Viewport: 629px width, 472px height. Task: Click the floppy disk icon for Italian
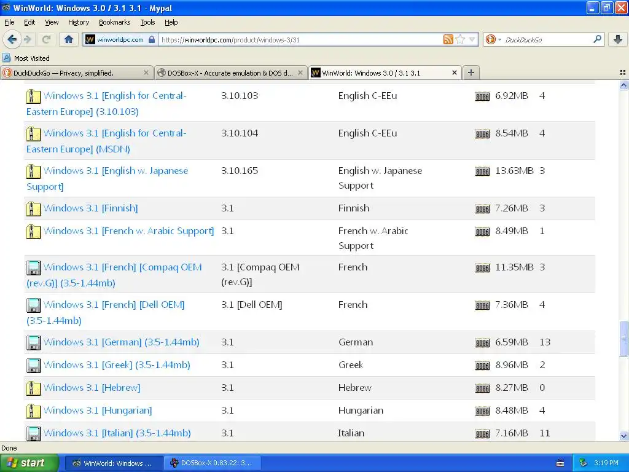tap(34, 434)
